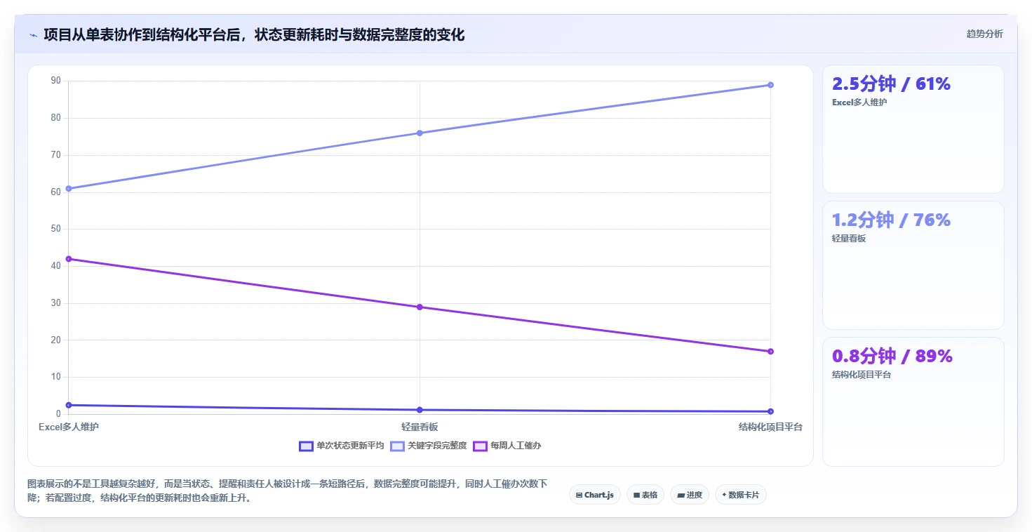The width and height of the screenshot is (1032, 532).
Task: Select the 1.2分钟 / 76% card value
Action: coord(891,220)
